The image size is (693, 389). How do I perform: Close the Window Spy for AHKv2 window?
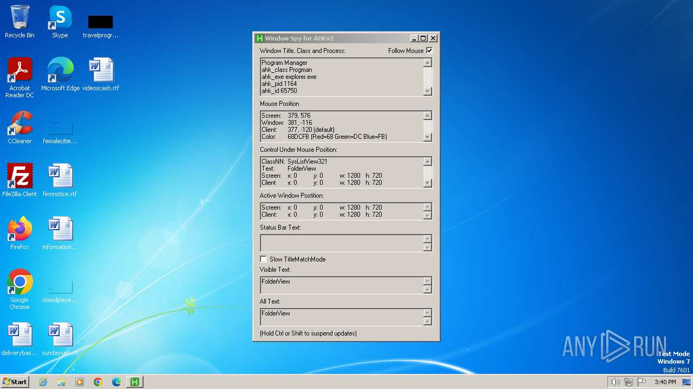coord(433,38)
